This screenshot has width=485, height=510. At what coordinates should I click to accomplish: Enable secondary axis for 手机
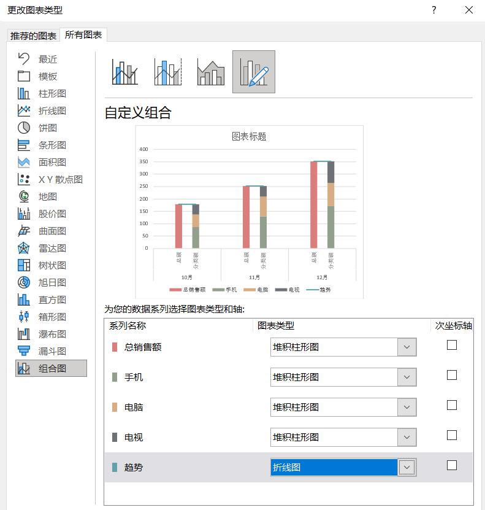coord(452,375)
